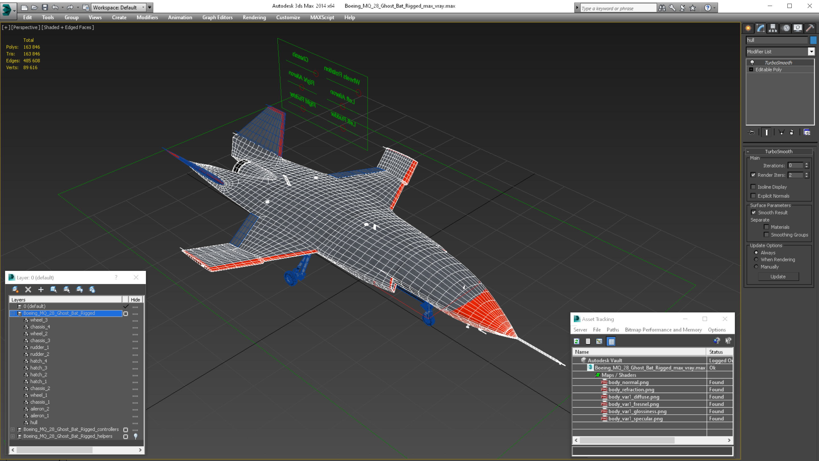Open the Modifiers menu
The width and height of the screenshot is (819, 461).
point(147,17)
